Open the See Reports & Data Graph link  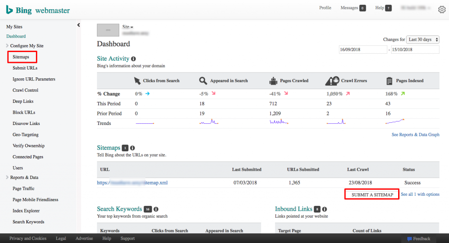point(415,135)
